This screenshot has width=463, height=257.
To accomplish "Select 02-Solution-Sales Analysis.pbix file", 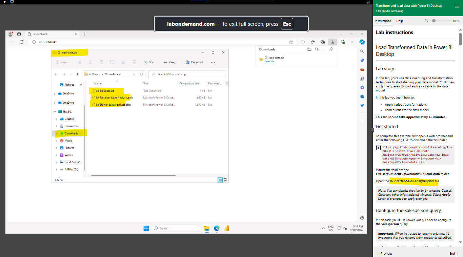I will (x=114, y=98).
